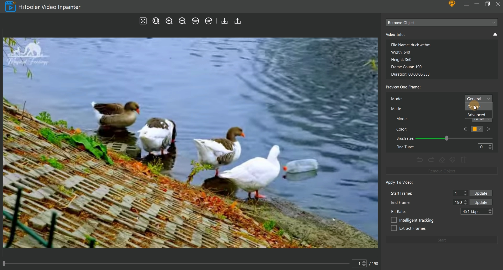Click the export share icon
The height and width of the screenshot is (270, 503).
(x=237, y=21)
